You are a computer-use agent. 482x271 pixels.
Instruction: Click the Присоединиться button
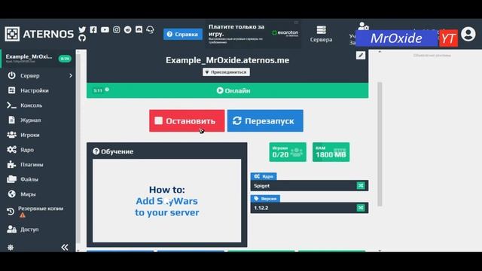226,72
